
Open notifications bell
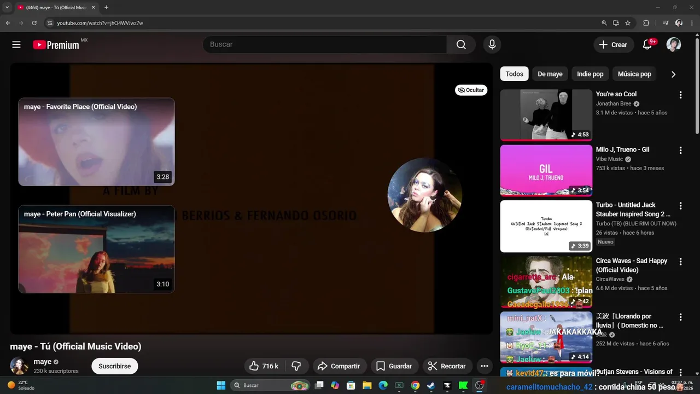pyautogui.click(x=647, y=45)
